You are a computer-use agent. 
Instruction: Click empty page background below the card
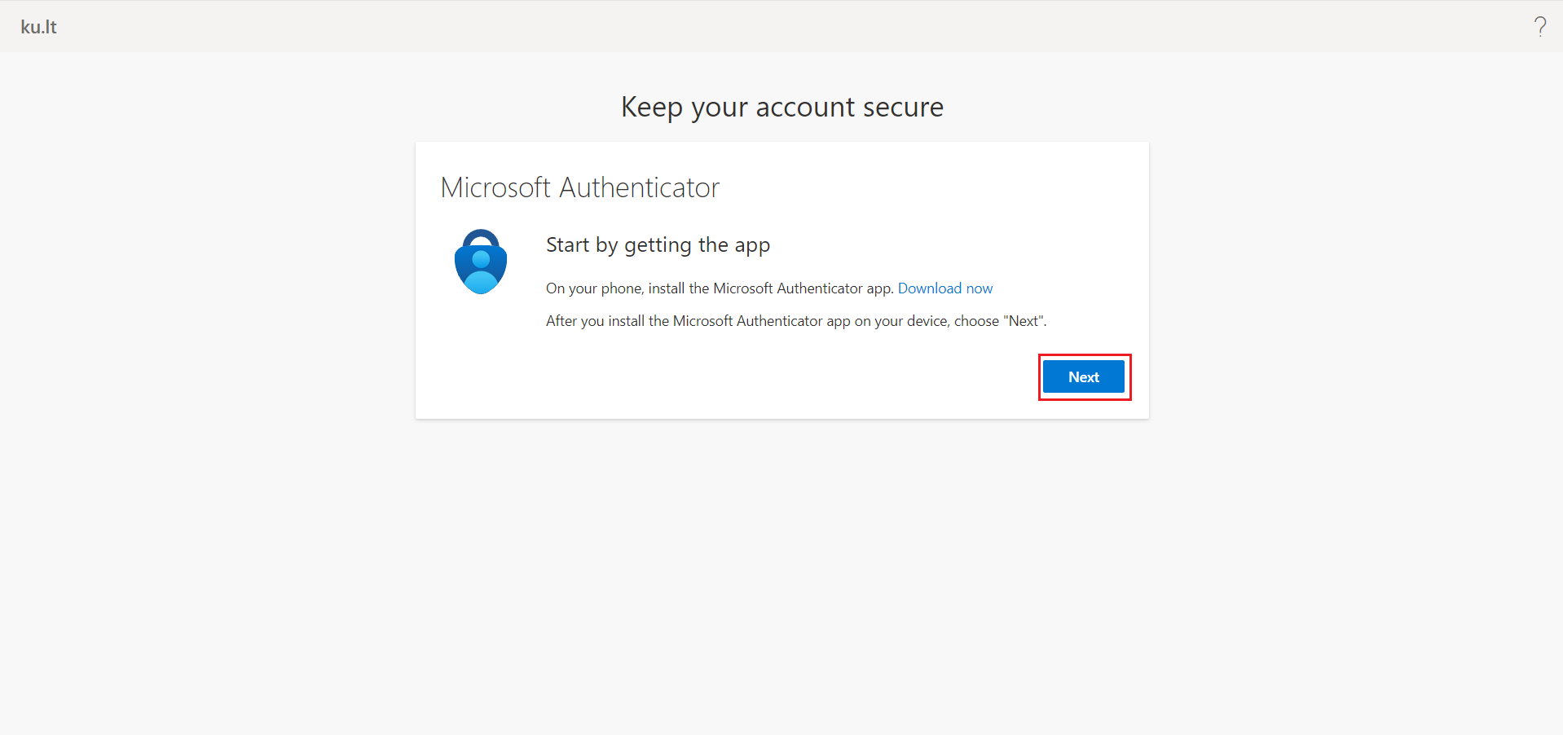click(x=781, y=570)
